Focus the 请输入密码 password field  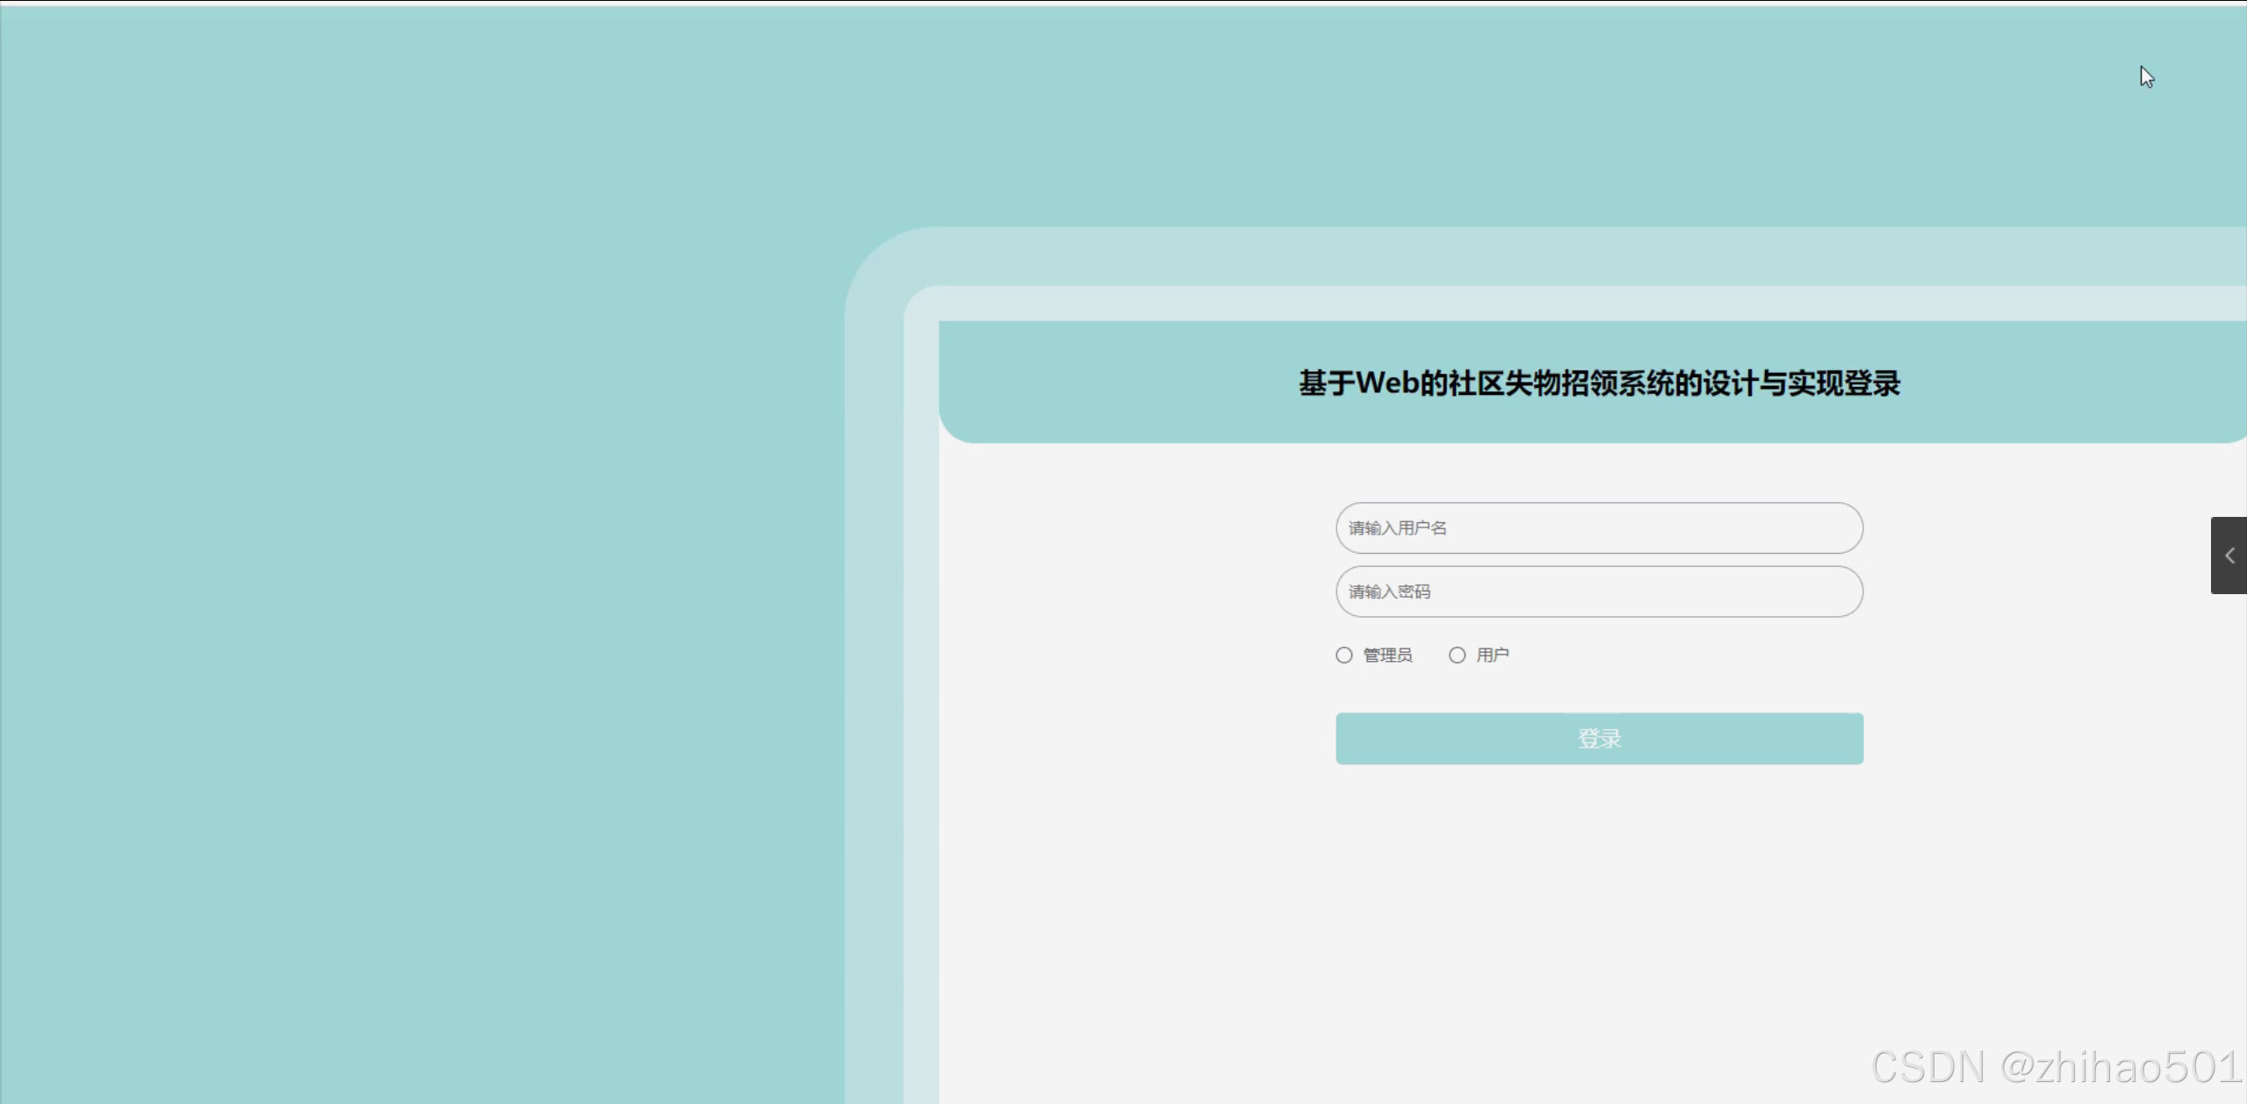(1598, 591)
